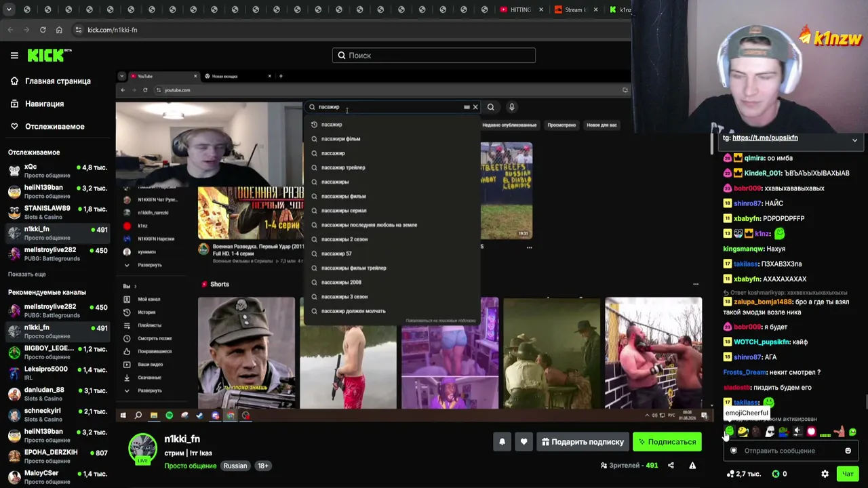This screenshot has width=868, height=488.
Task: Insert the red circle emote from quick bar
Action: click(x=811, y=432)
